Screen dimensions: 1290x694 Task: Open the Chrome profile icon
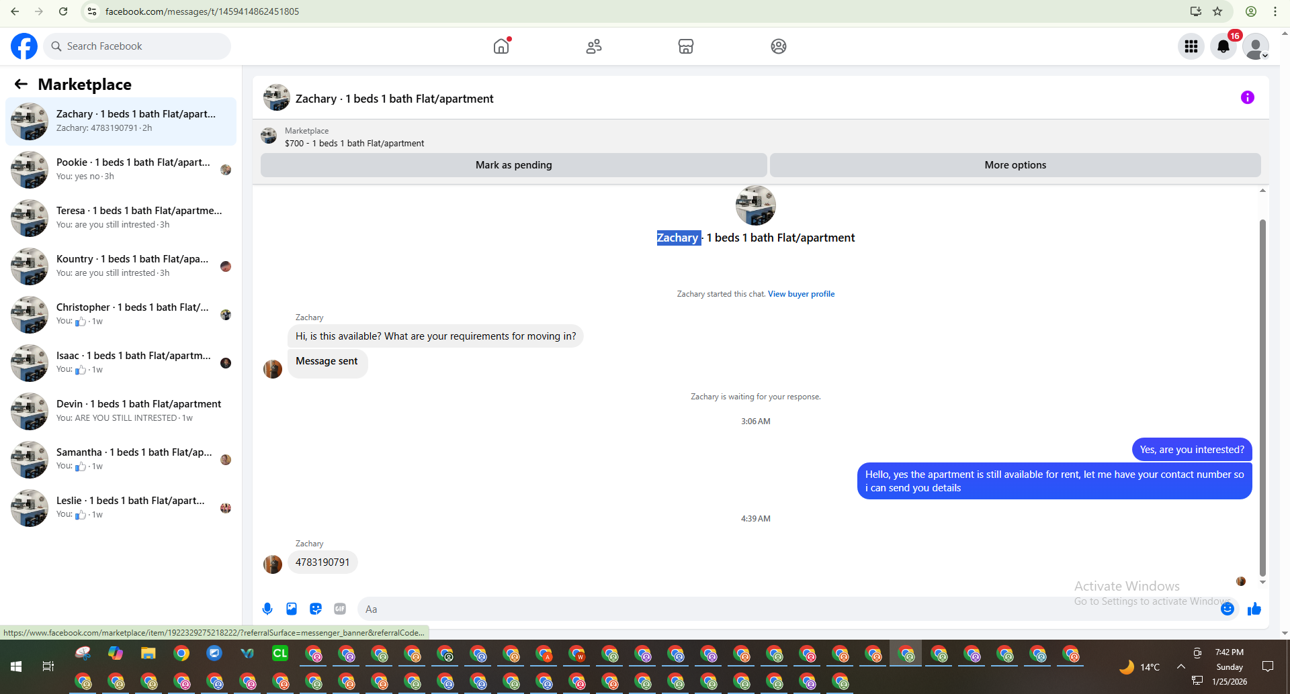pyautogui.click(x=1251, y=11)
